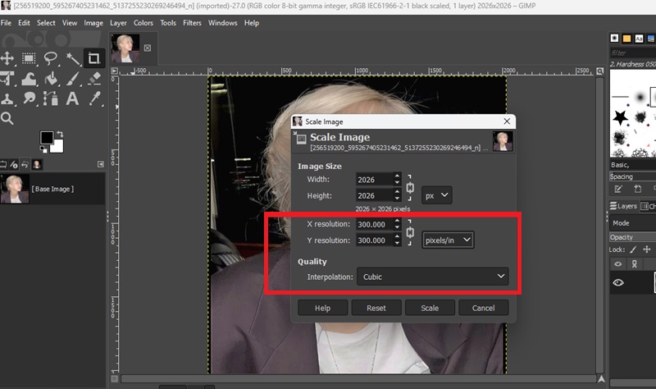Open the Image menu

(93, 23)
